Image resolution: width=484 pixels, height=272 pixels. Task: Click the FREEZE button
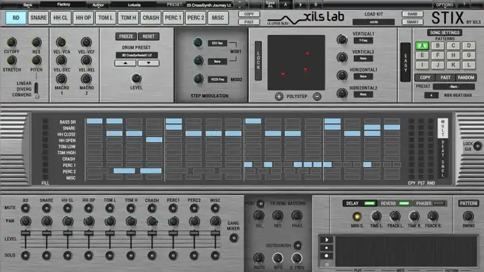tap(126, 36)
